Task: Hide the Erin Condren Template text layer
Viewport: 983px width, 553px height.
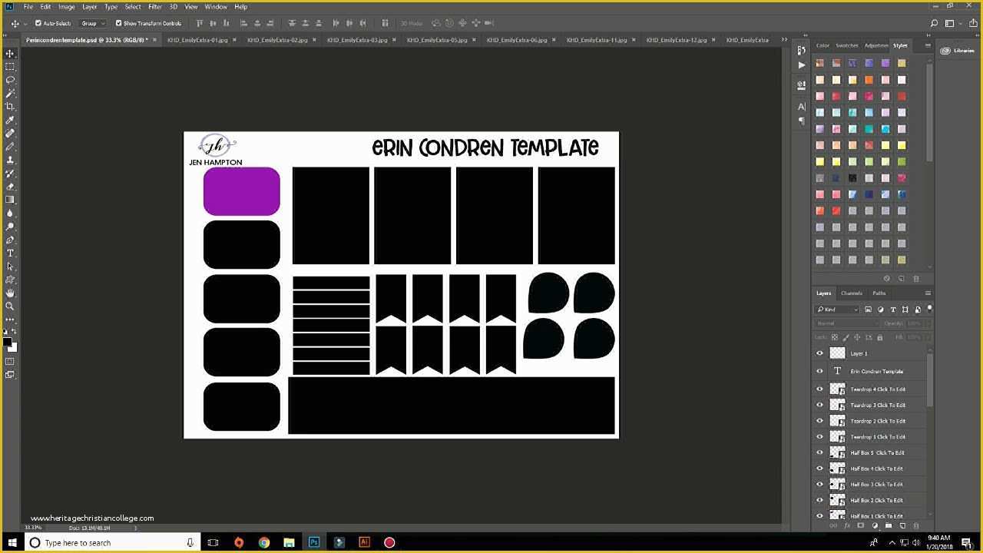Action: coord(819,371)
